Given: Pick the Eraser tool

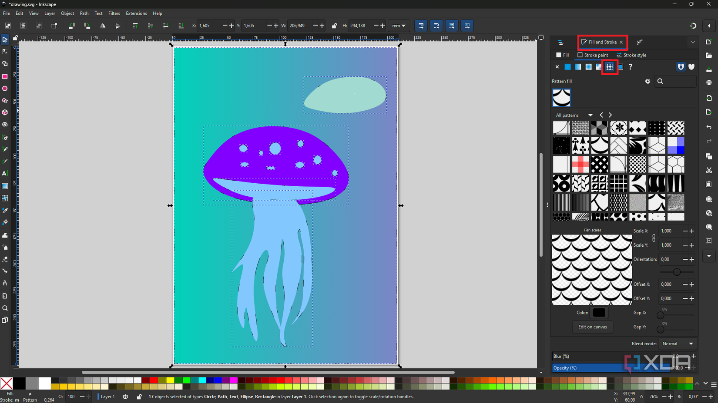Looking at the screenshot, I should [5, 259].
